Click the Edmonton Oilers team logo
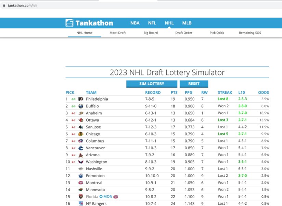Viewport: 282px width, 206px height. (x=81, y=176)
